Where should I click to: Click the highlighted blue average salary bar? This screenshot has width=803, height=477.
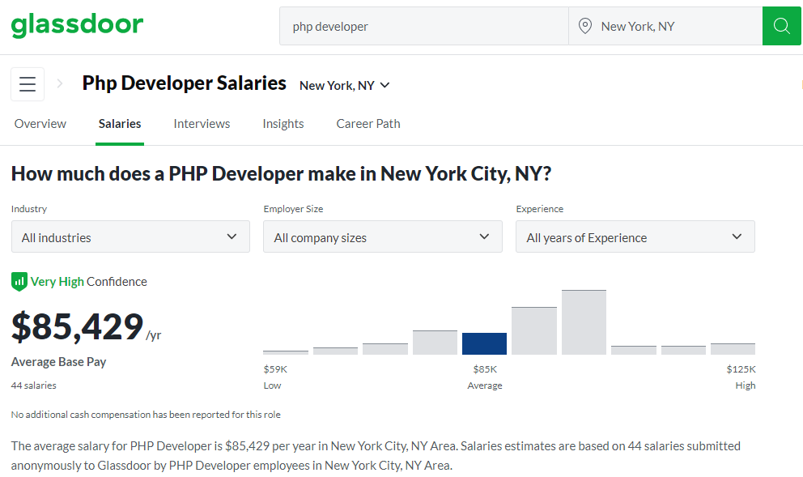(484, 343)
